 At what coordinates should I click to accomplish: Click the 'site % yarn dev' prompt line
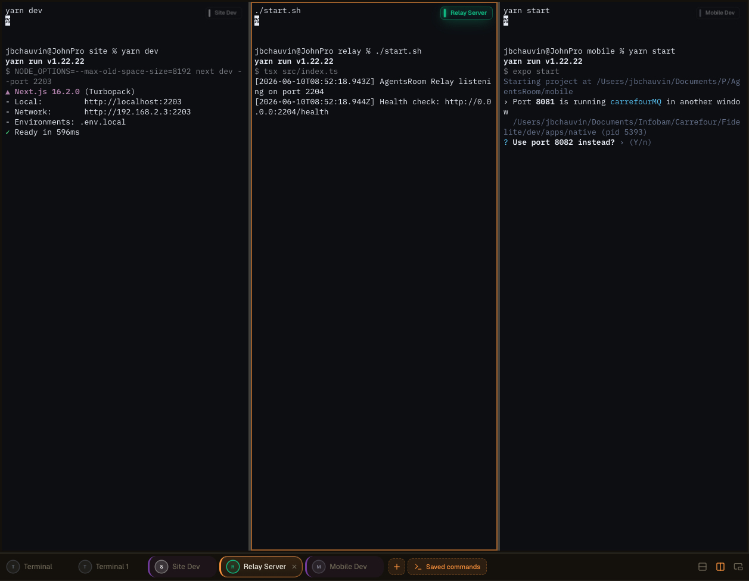82,51
